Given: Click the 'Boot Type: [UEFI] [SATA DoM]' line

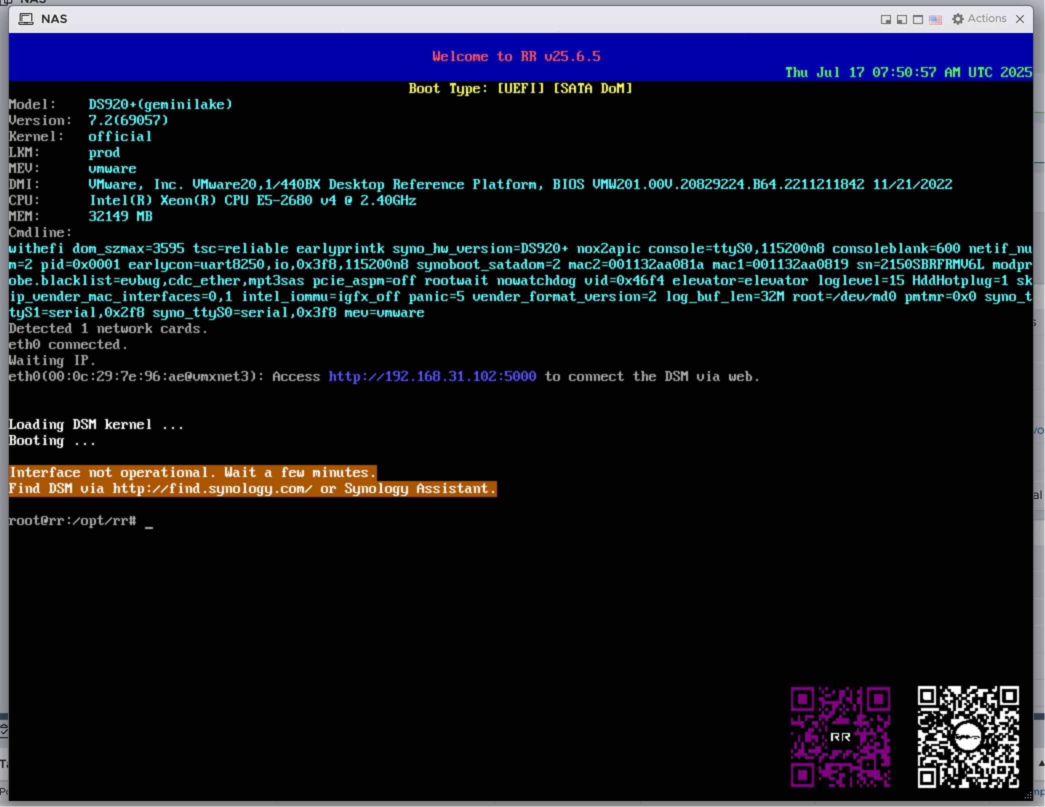Looking at the screenshot, I should [x=520, y=88].
